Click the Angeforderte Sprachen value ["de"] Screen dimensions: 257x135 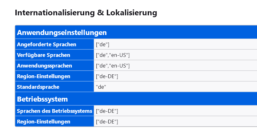pos(102,44)
